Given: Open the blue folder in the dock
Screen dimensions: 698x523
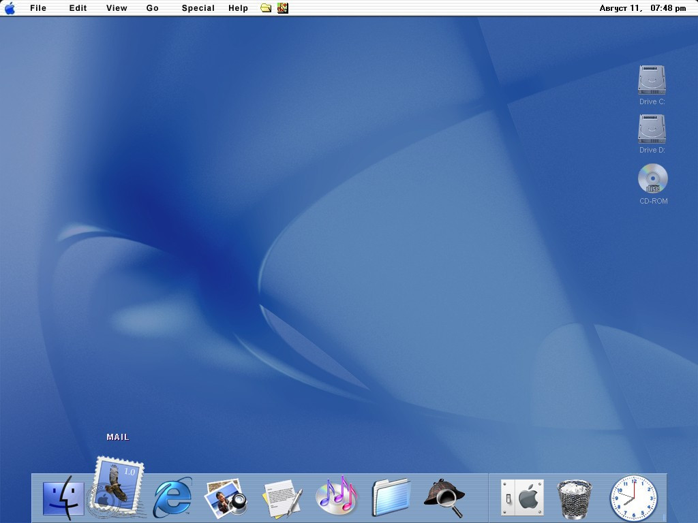Looking at the screenshot, I should (391, 497).
